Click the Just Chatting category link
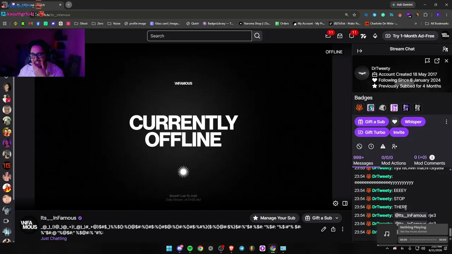Screen dimensions: 452x254 (54, 238)
